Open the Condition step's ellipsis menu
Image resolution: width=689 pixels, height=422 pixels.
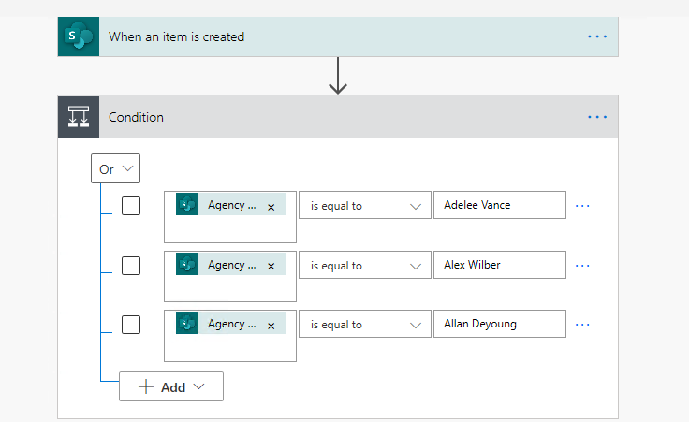597,117
